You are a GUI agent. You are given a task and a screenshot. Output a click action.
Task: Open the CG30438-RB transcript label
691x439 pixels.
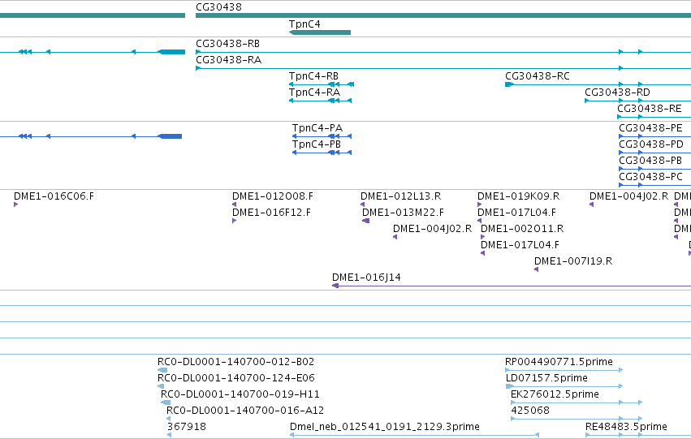(227, 44)
